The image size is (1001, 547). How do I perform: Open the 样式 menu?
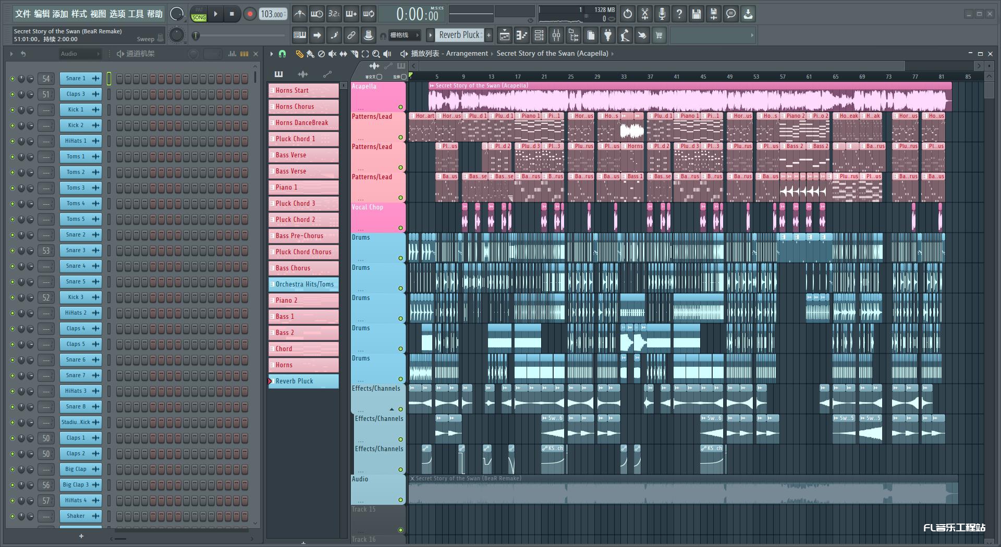[79, 14]
